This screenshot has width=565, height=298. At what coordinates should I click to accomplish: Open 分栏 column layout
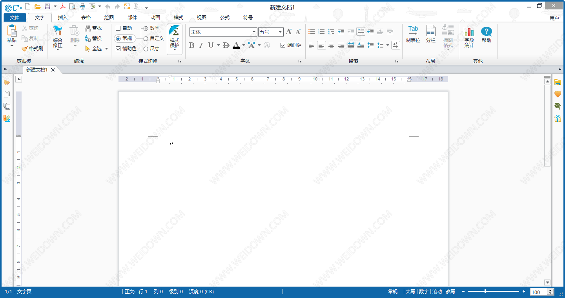(x=431, y=34)
